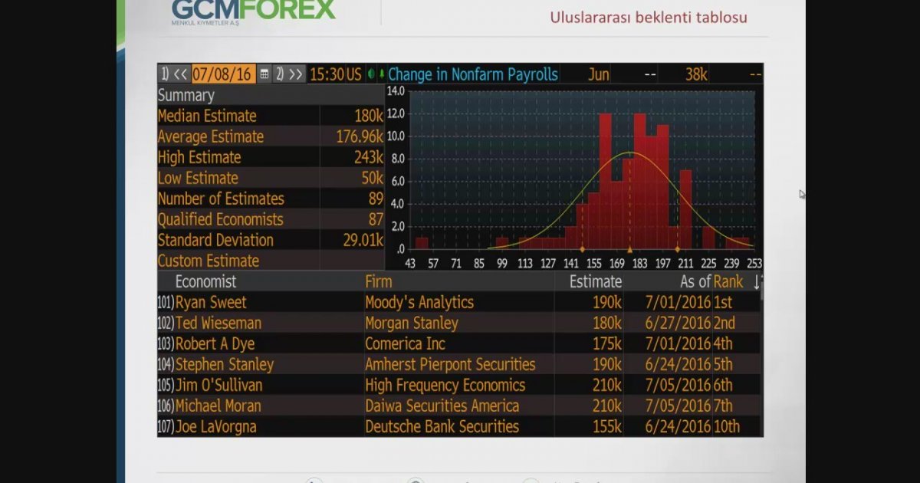The height and width of the screenshot is (483, 920).
Task: Click Stephen Stanley's 190k estimate
Action: tap(607, 364)
